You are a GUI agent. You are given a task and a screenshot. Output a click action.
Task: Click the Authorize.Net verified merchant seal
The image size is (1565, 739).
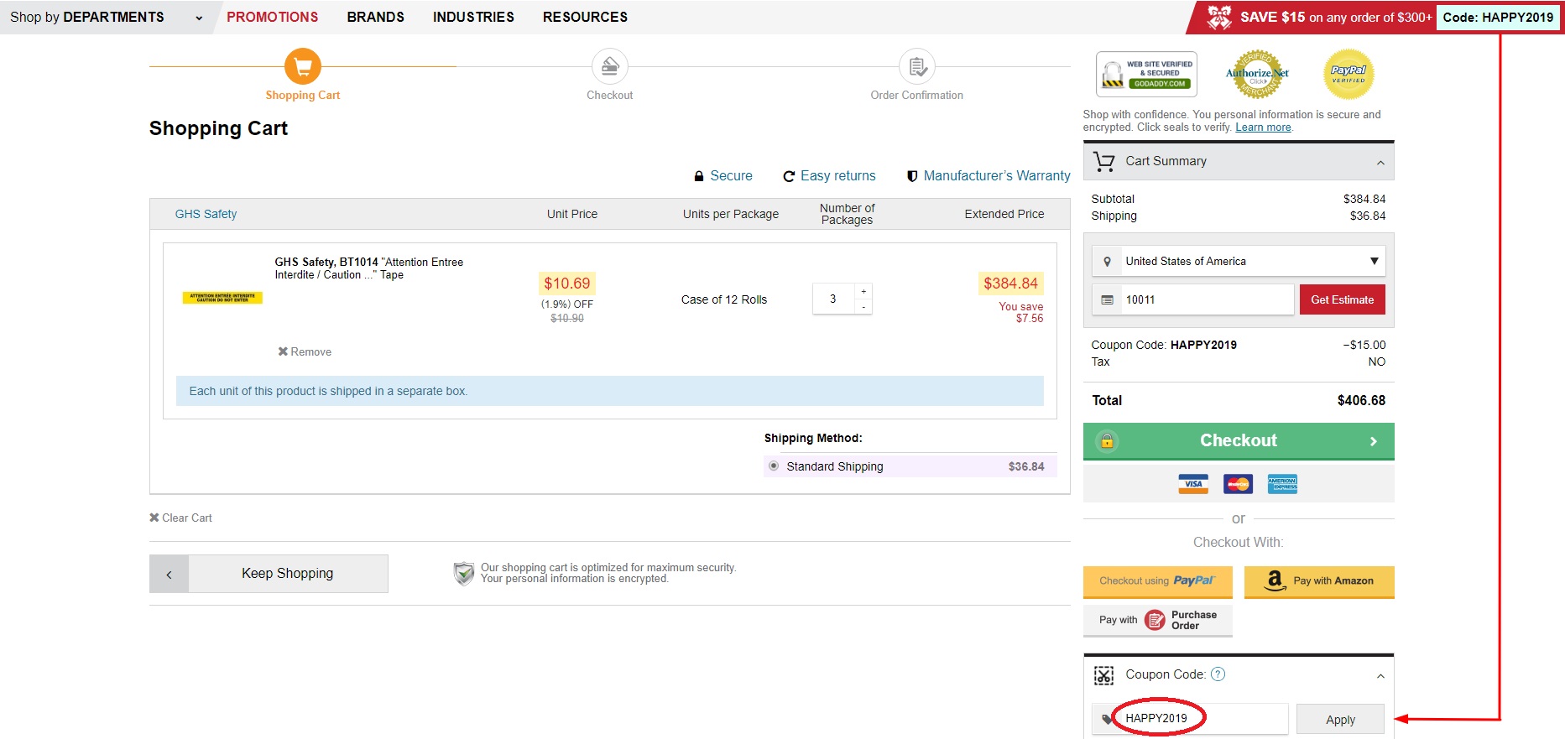(x=1256, y=74)
